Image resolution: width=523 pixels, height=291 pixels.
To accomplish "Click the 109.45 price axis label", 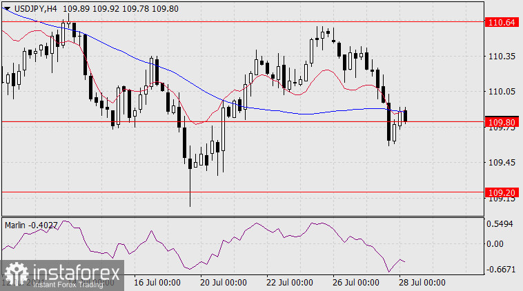I will (501, 163).
